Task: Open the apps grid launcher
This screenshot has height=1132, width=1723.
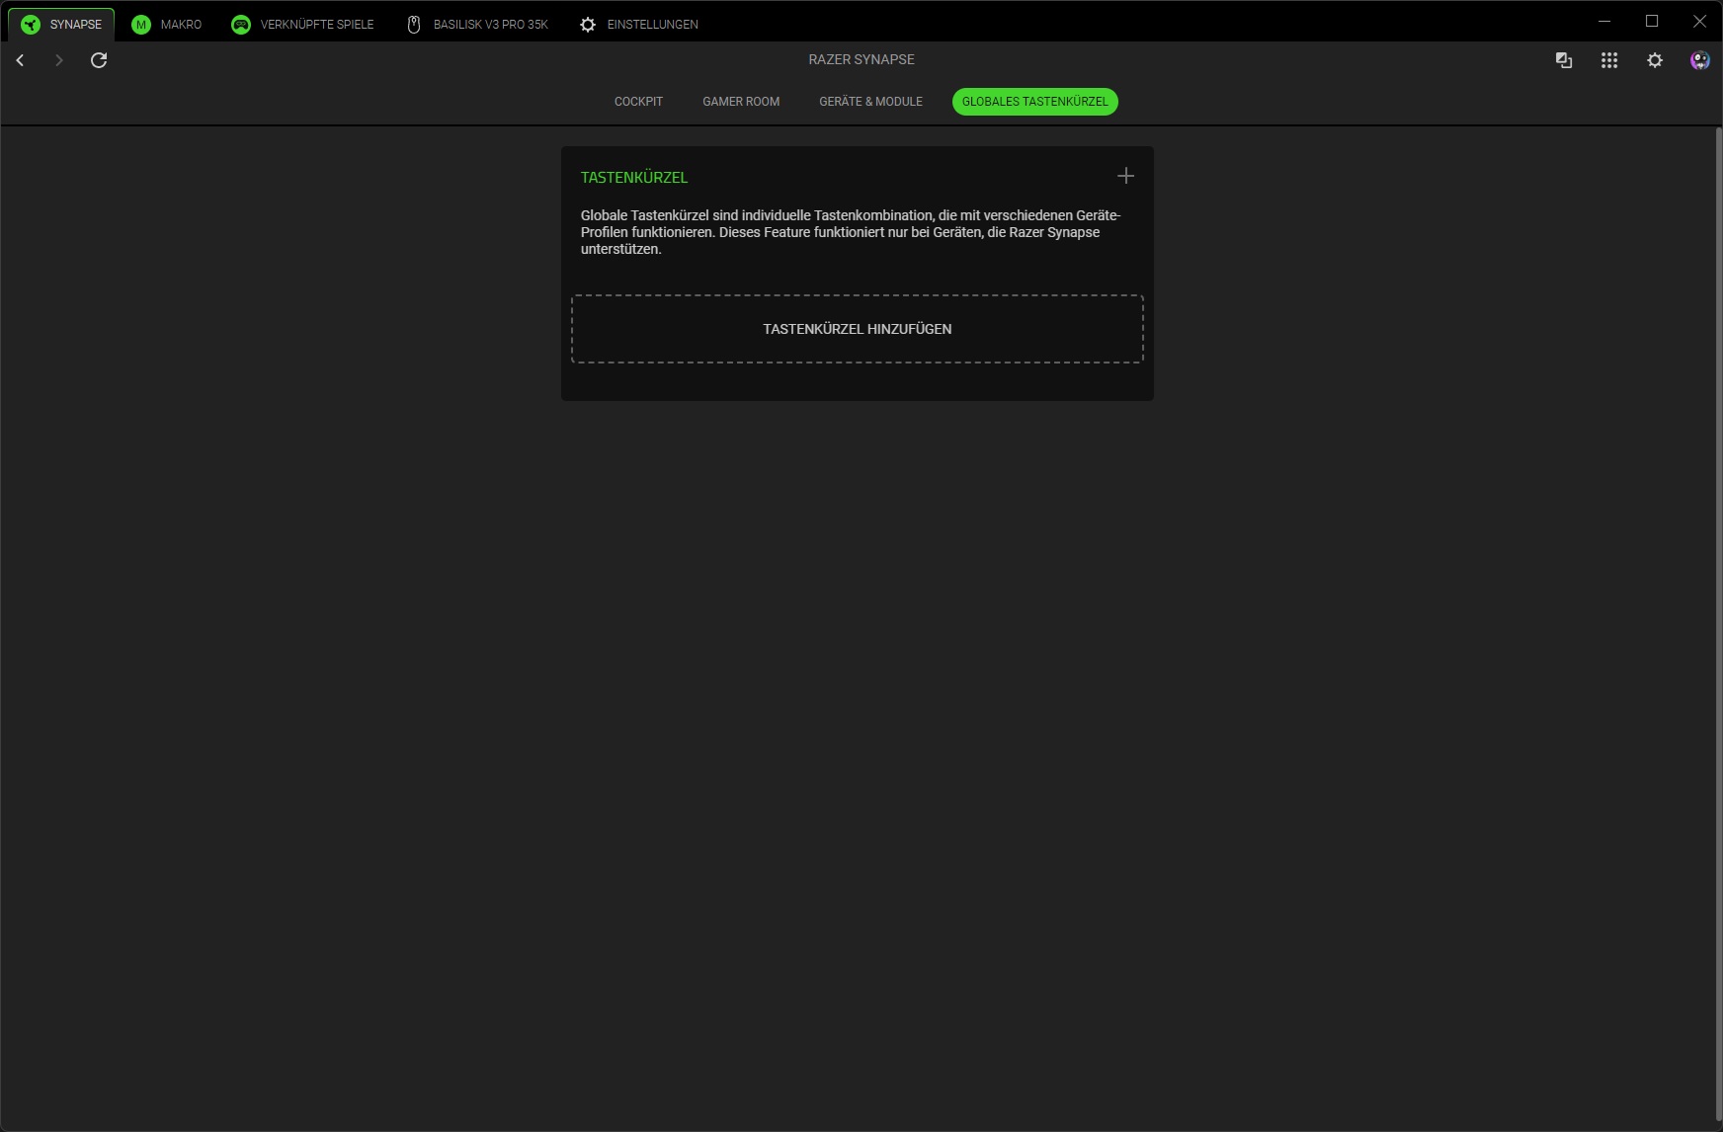Action: pos(1608,60)
